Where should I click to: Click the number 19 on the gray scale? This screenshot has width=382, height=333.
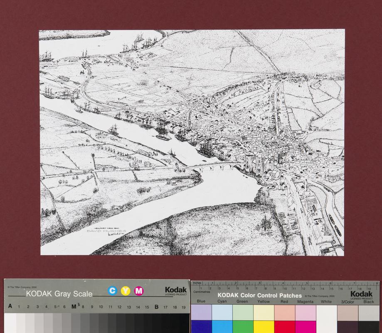184,307
